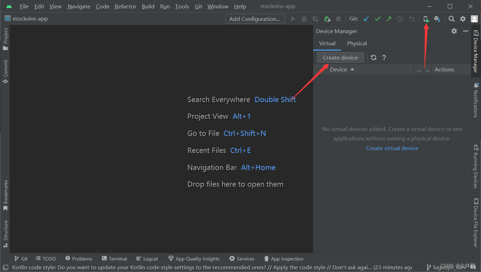The width and height of the screenshot is (481, 272).
Task: Open Git tool window at bottom
Action: point(21,259)
